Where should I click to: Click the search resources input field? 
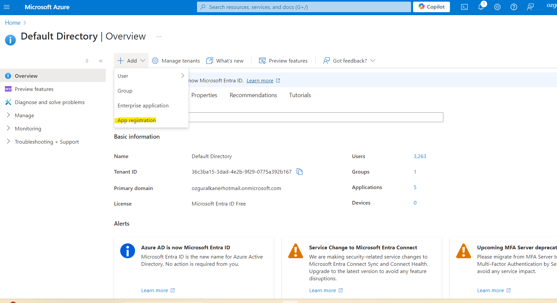coord(304,7)
